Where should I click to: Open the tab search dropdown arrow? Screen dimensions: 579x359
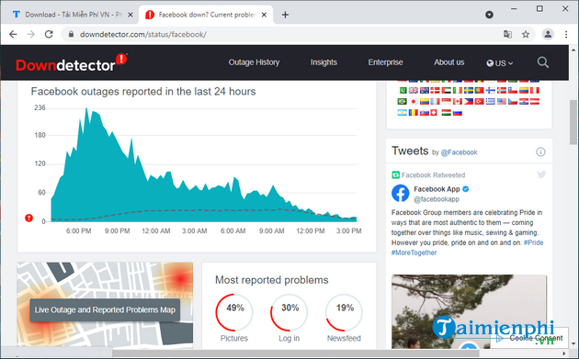pyautogui.click(x=489, y=15)
